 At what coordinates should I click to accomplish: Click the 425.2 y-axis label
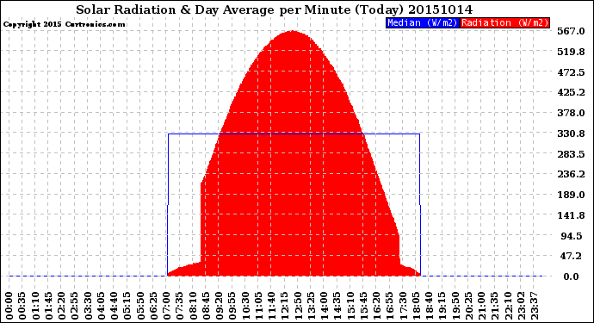(571, 92)
